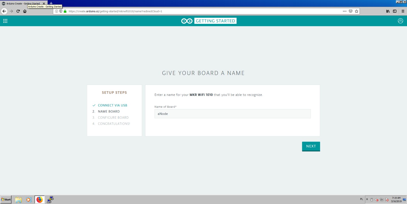Open the Firefox hamburger menu
The height and width of the screenshot is (204, 407).
(x=403, y=11)
